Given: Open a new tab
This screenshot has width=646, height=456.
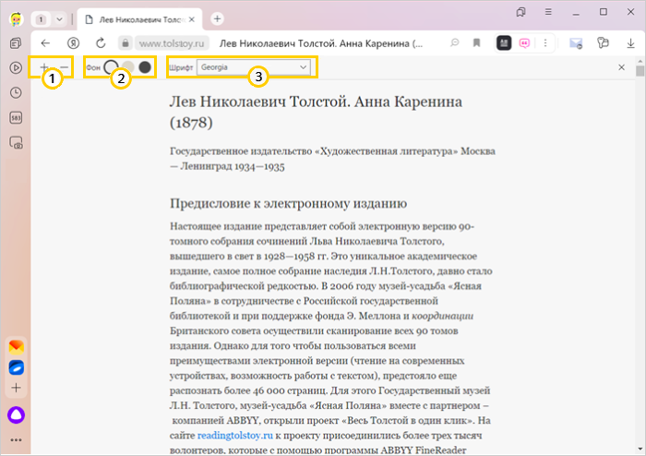Looking at the screenshot, I should click(217, 18).
